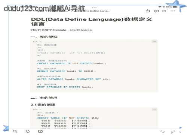
Task: Go back with the top-left arrow
Action: tap(21, 11)
